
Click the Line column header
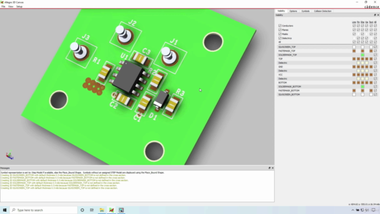point(354,22)
